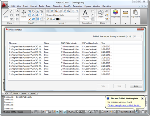Click the Multiline Text tool
This screenshot has width=150, height=116.
coord(85,15)
